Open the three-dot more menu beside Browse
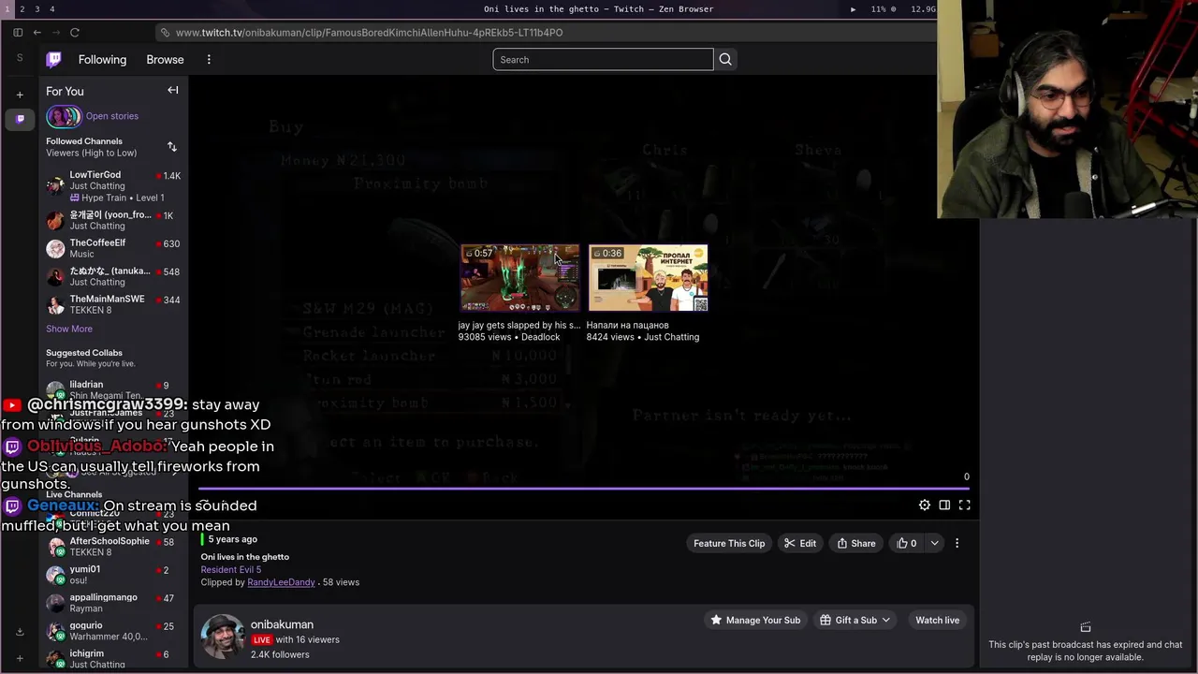This screenshot has height=674, width=1198. pyautogui.click(x=209, y=59)
